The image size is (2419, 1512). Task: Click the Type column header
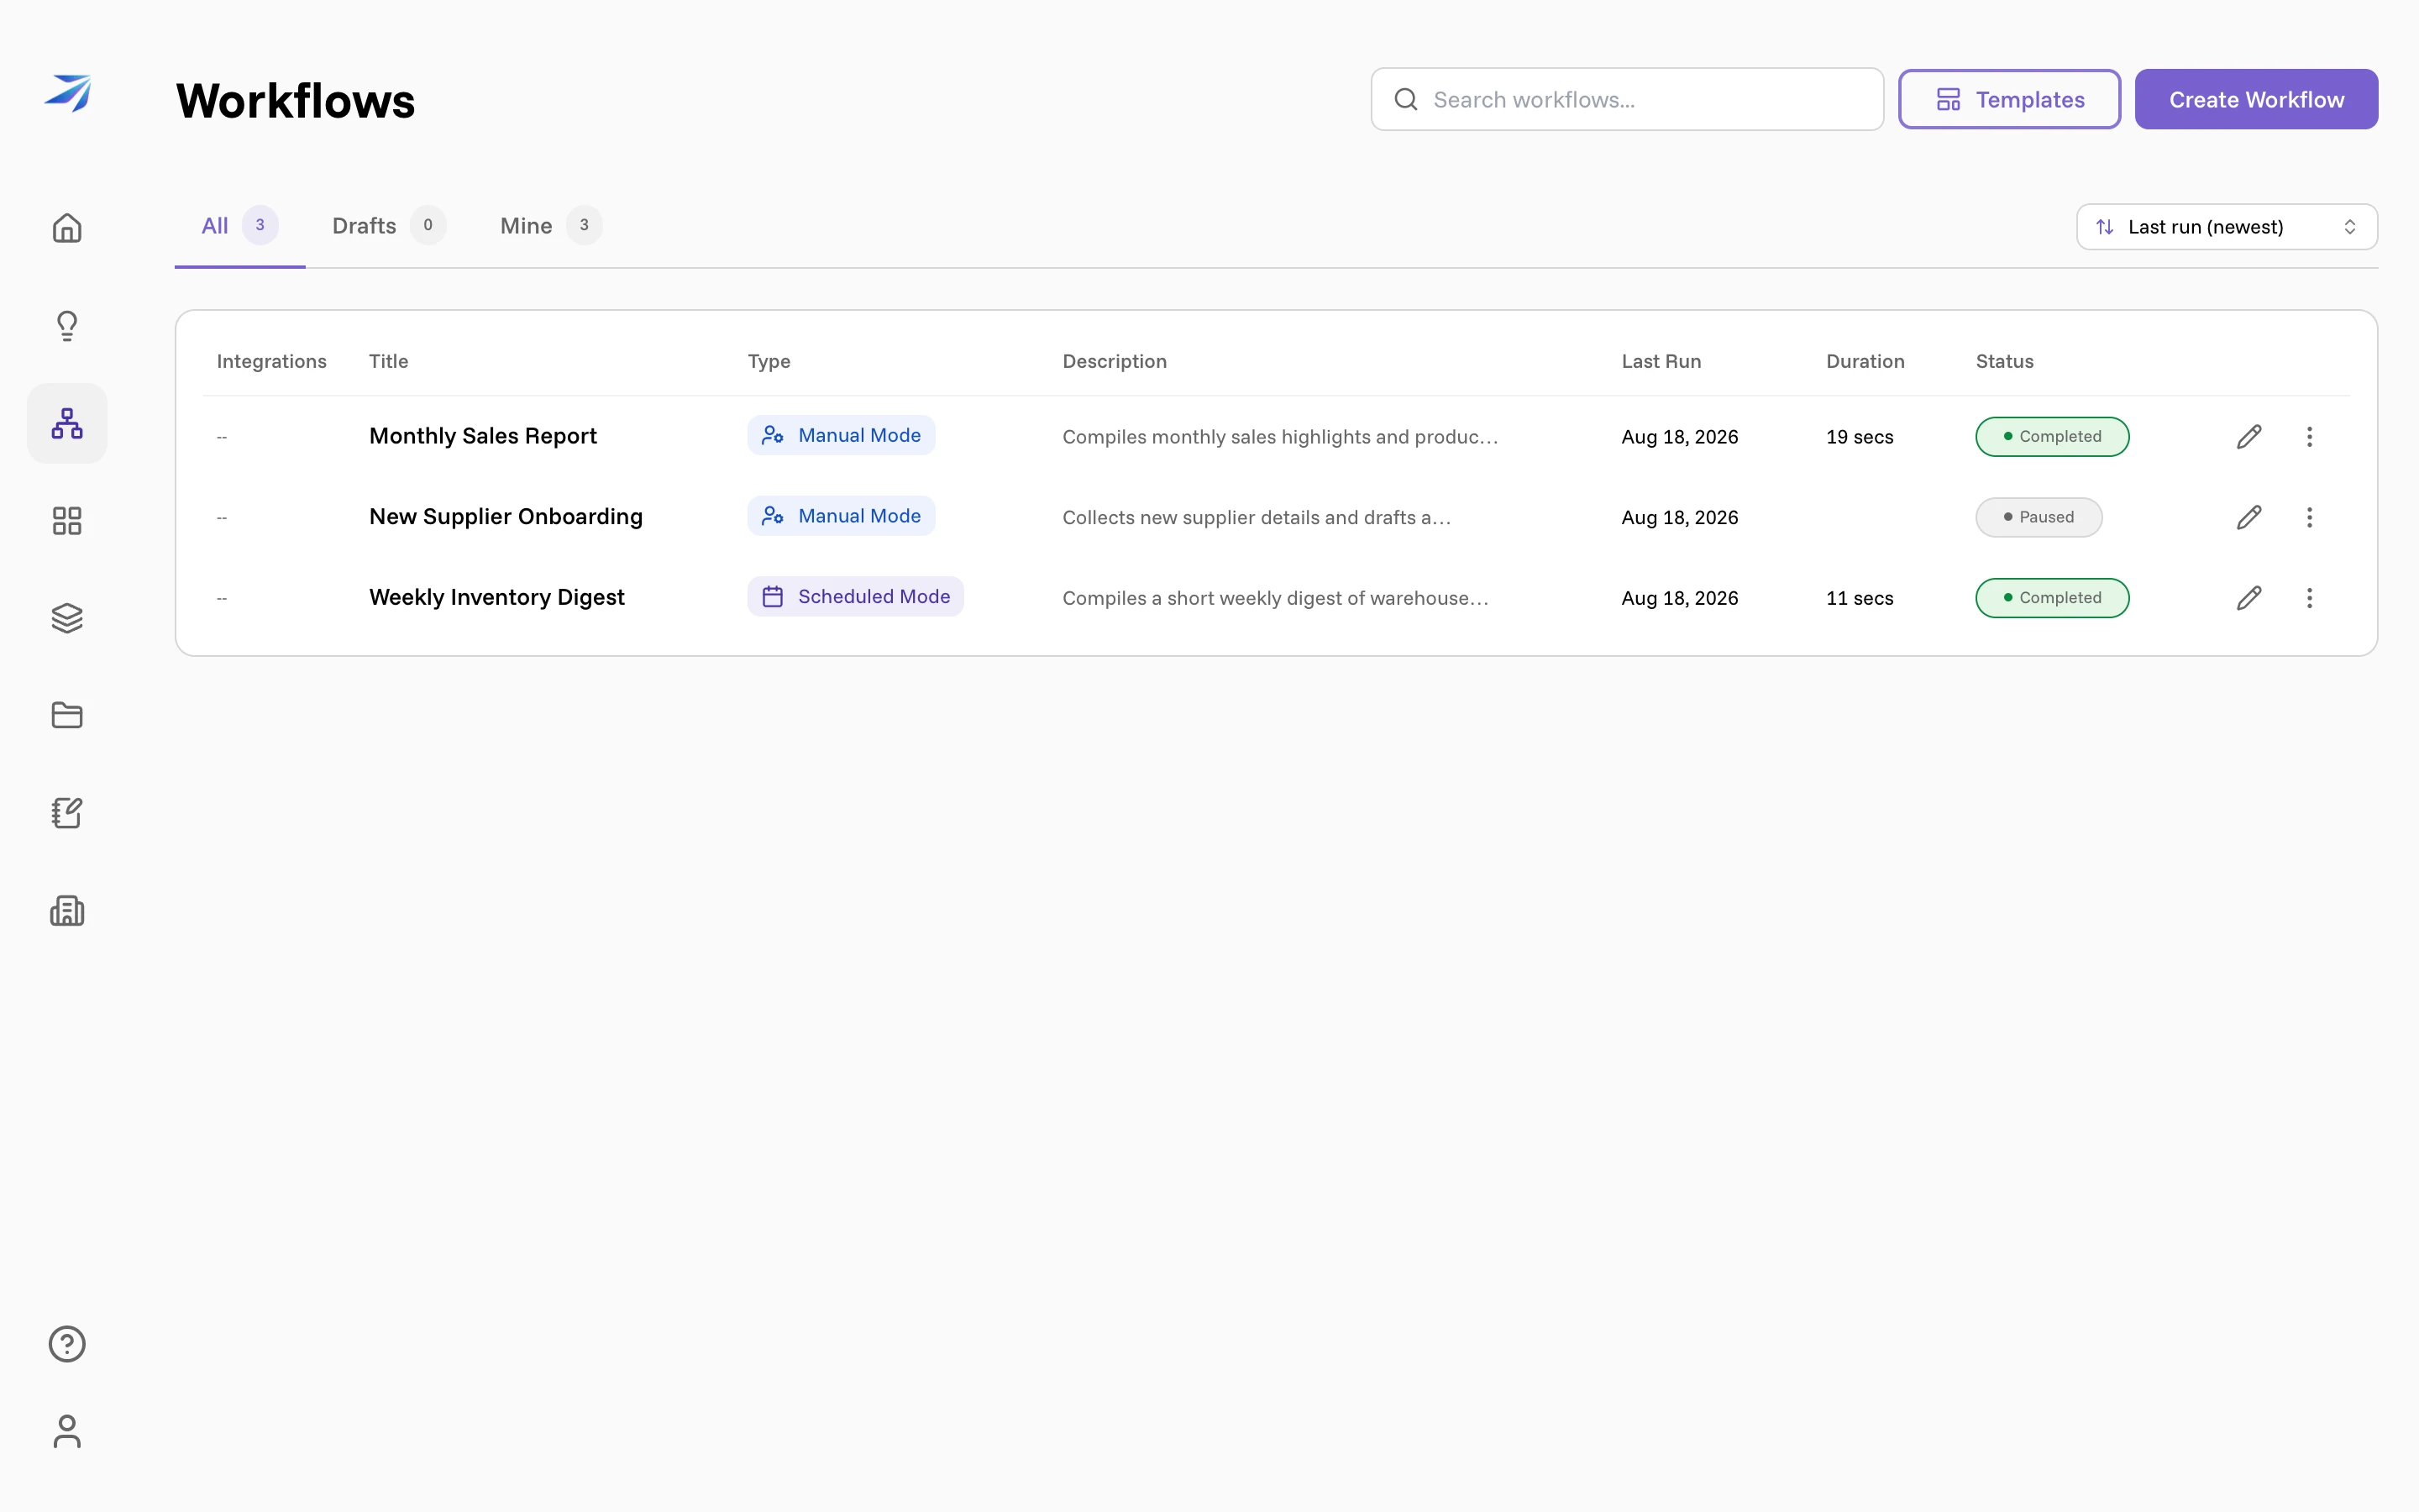pyautogui.click(x=769, y=361)
